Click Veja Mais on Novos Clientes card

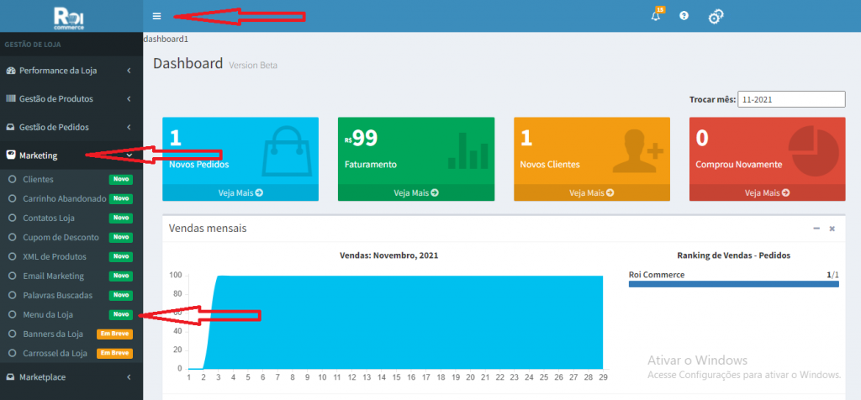point(592,192)
